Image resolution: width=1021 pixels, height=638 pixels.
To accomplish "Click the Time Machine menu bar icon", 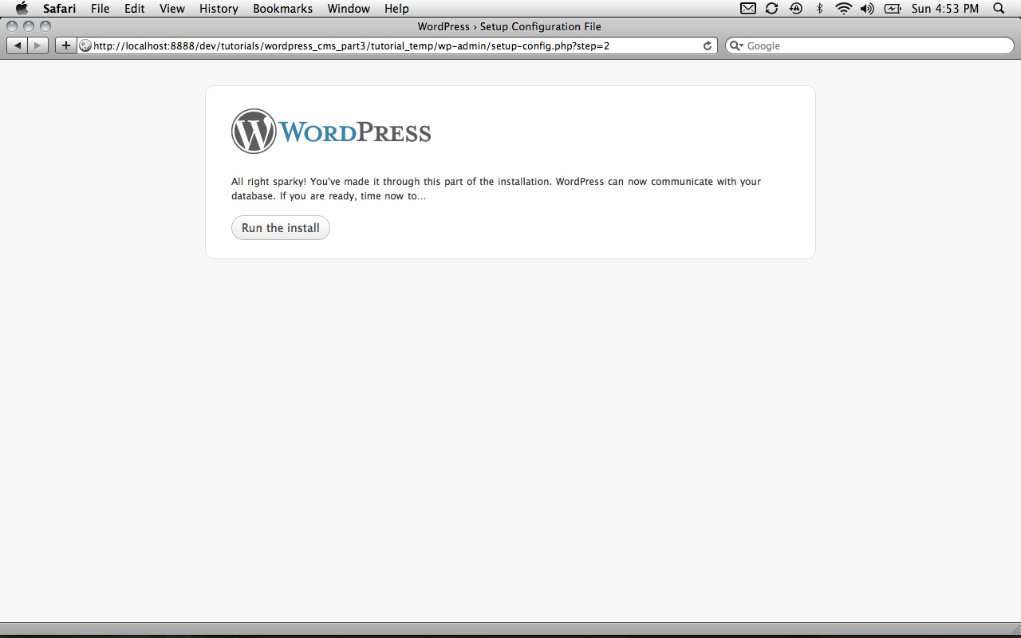I will 795,9.
